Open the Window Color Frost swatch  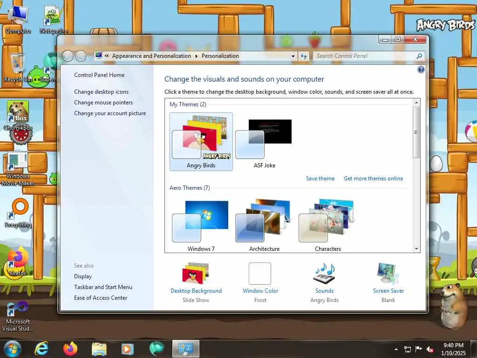pos(260,273)
